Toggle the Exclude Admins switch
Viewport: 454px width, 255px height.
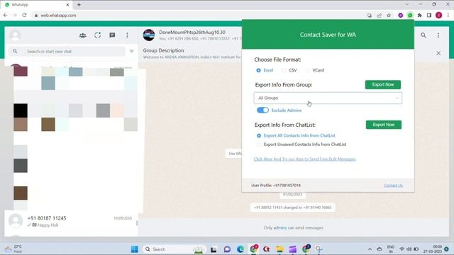coord(262,110)
